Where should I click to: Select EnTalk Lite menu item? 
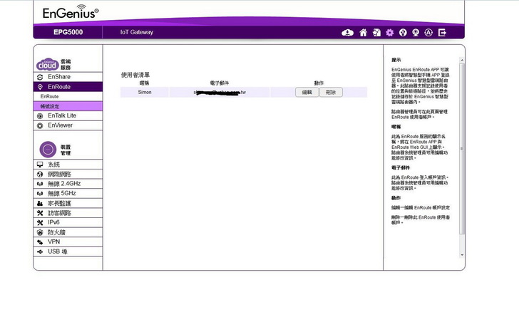click(x=62, y=115)
